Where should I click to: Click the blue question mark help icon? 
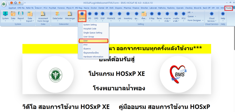pyautogui.click(x=234, y=7)
